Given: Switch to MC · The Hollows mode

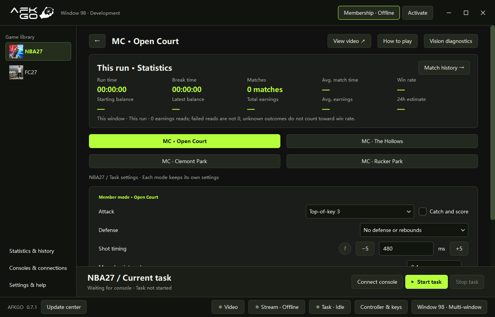Looking at the screenshot, I should point(382,141).
